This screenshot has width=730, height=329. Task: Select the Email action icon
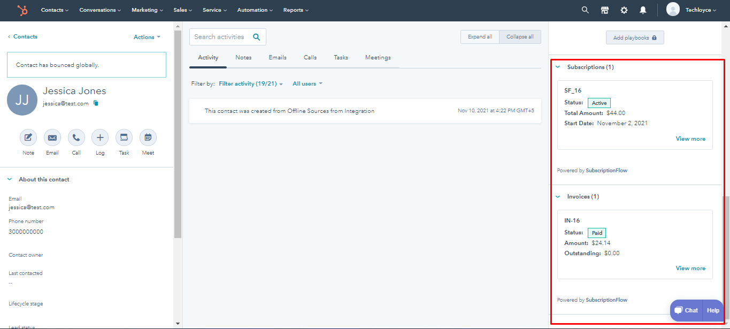click(52, 137)
